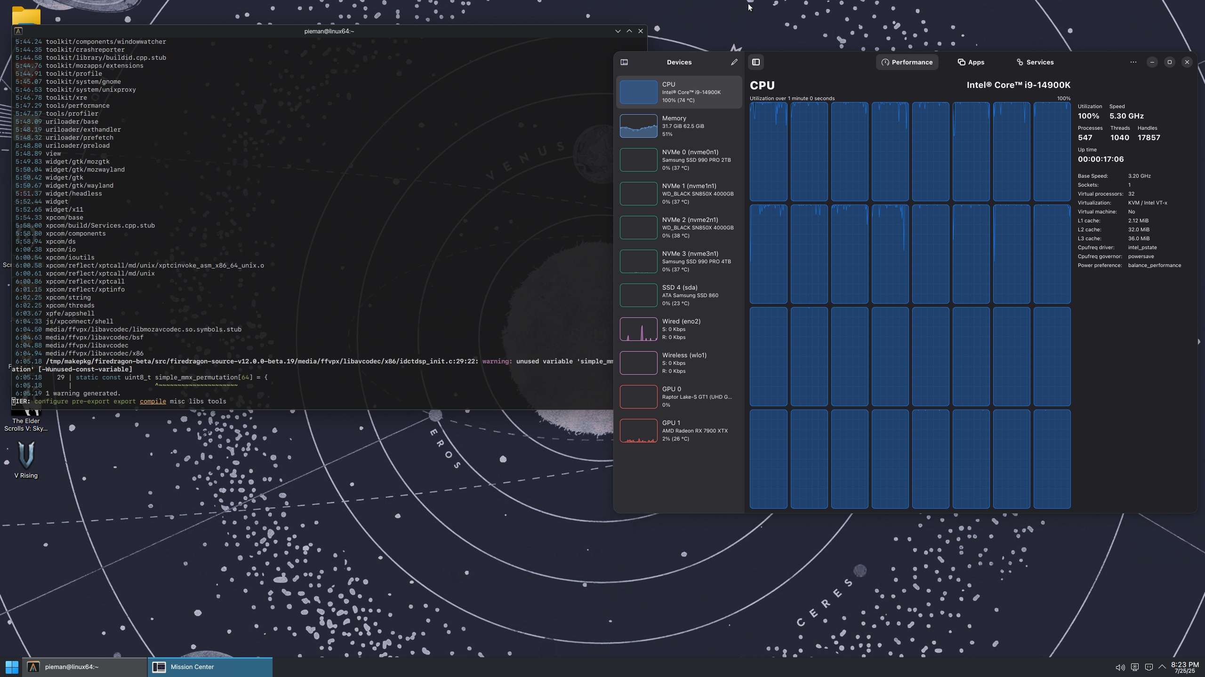Open the Start menu on the taskbar
Viewport: 1205px width, 677px height.
pos(12,667)
